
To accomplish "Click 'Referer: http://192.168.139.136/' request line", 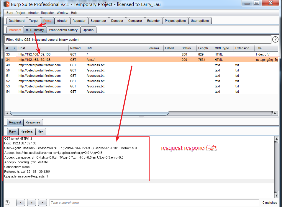I will 27,172.
